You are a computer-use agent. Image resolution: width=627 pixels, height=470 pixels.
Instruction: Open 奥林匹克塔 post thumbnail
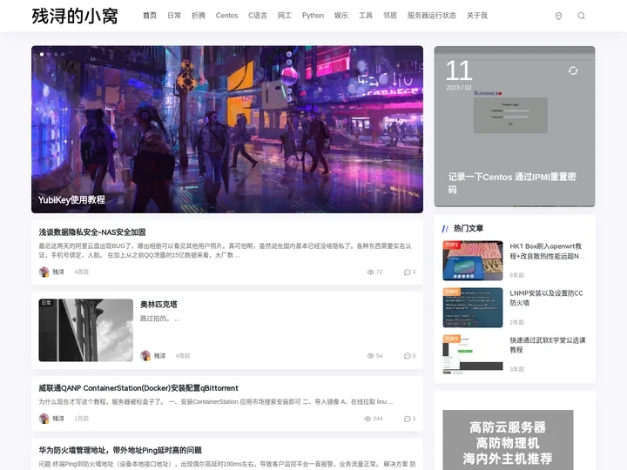point(86,330)
